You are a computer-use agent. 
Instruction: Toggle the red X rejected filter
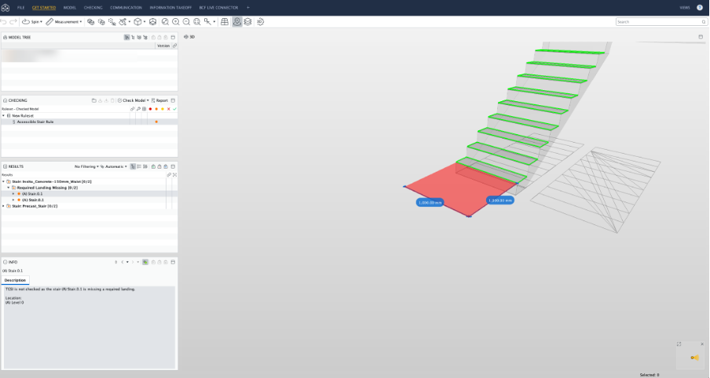click(168, 109)
